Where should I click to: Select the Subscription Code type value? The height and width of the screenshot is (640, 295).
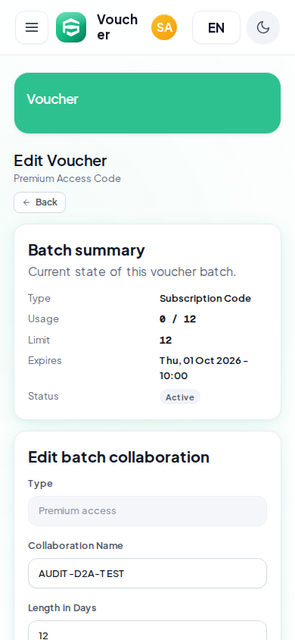(205, 298)
